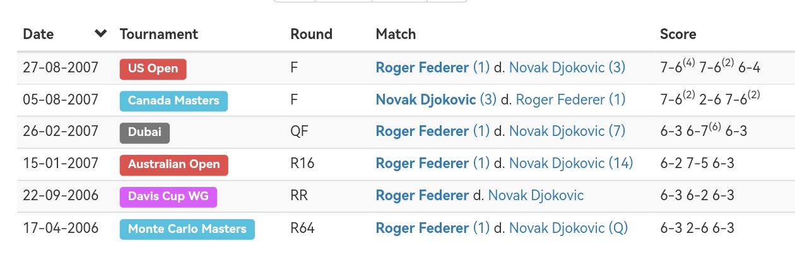Open the Canada Masters tournament tag
Image resolution: width=795 pixels, height=260 pixels.
click(174, 101)
